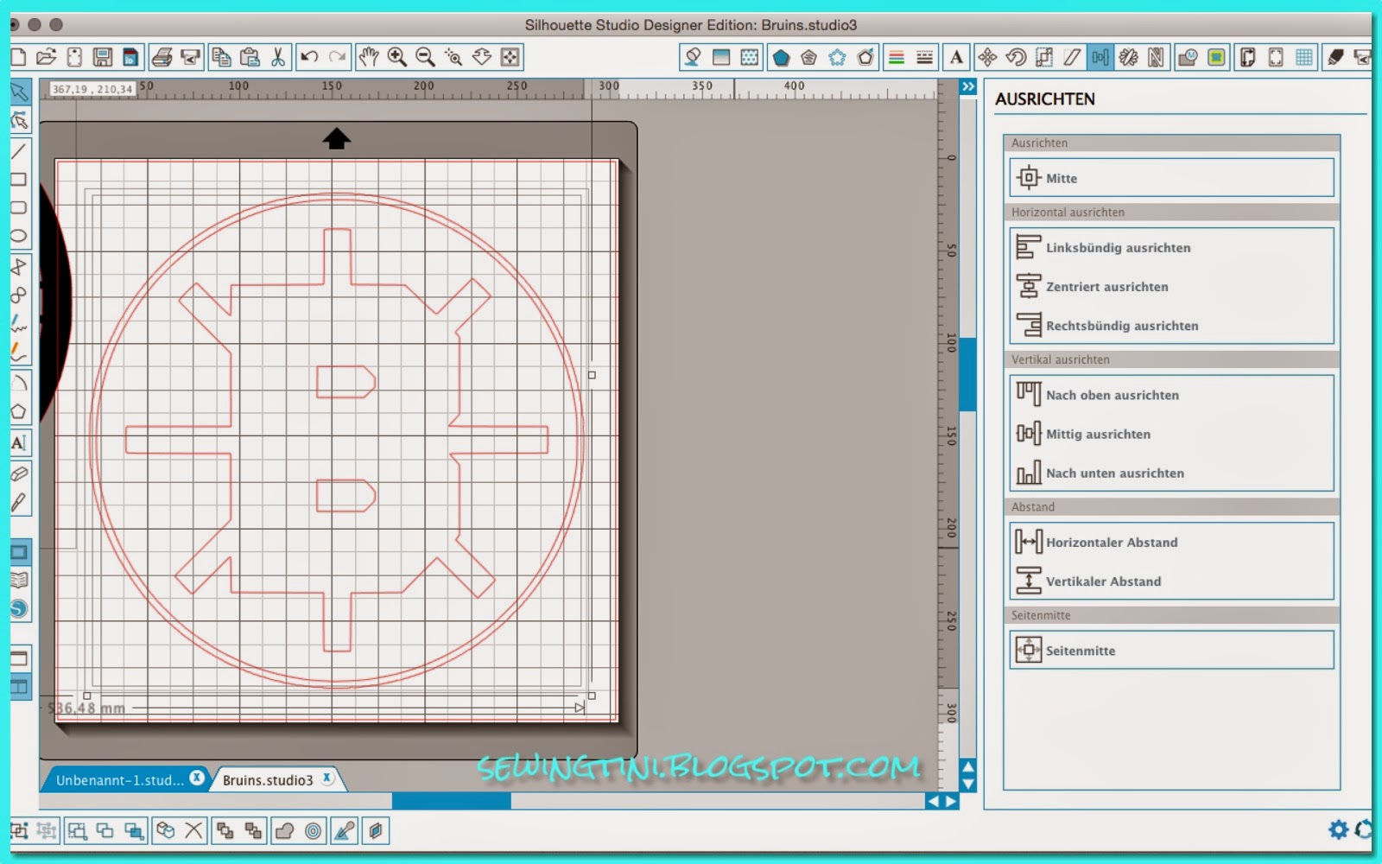Click the horizontal scrollbar thumb
Image resolution: width=1382 pixels, height=864 pixels.
(x=451, y=801)
